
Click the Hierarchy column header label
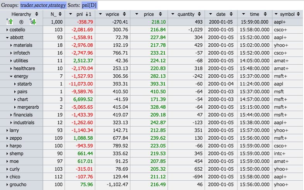point(21,14)
